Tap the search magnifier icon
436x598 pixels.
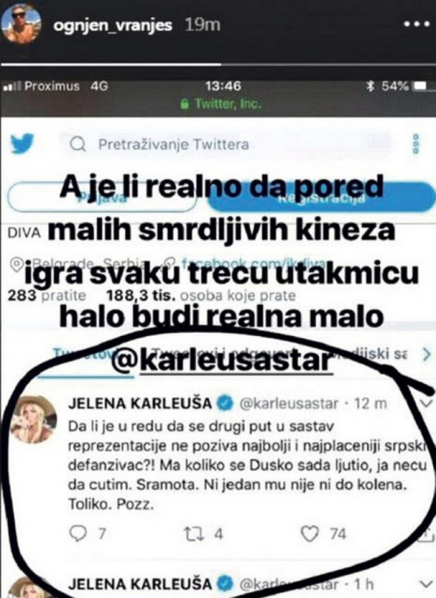coord(78,144)
